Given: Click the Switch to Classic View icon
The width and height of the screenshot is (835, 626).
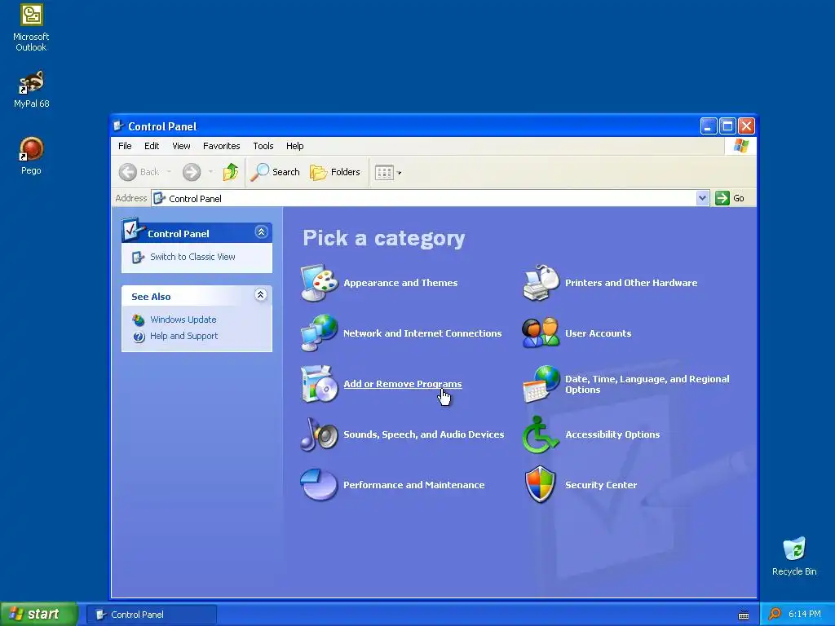Looking at the screenshot, I should [x=138, y=257].
